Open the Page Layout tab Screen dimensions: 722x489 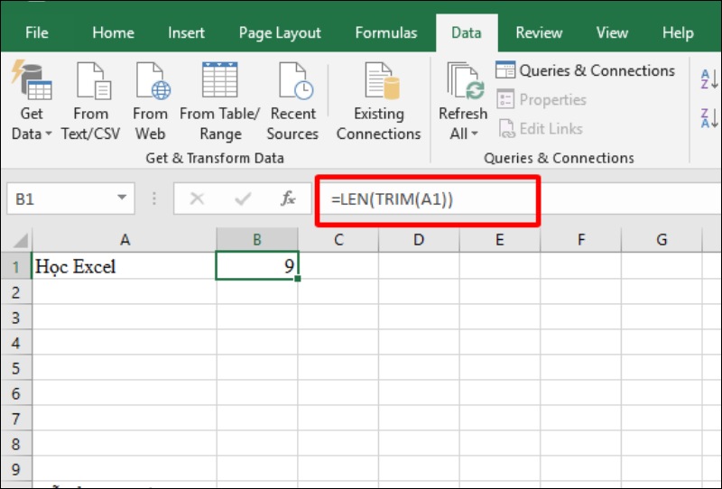(x=280, y=32)
